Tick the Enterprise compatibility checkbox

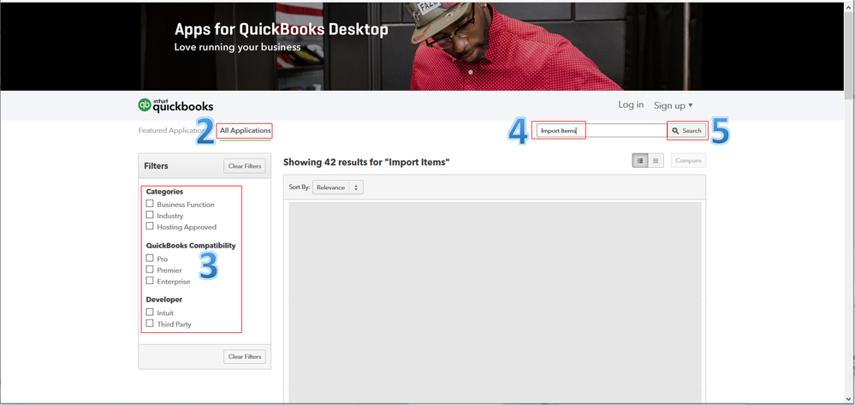click(x=150, y=281)
